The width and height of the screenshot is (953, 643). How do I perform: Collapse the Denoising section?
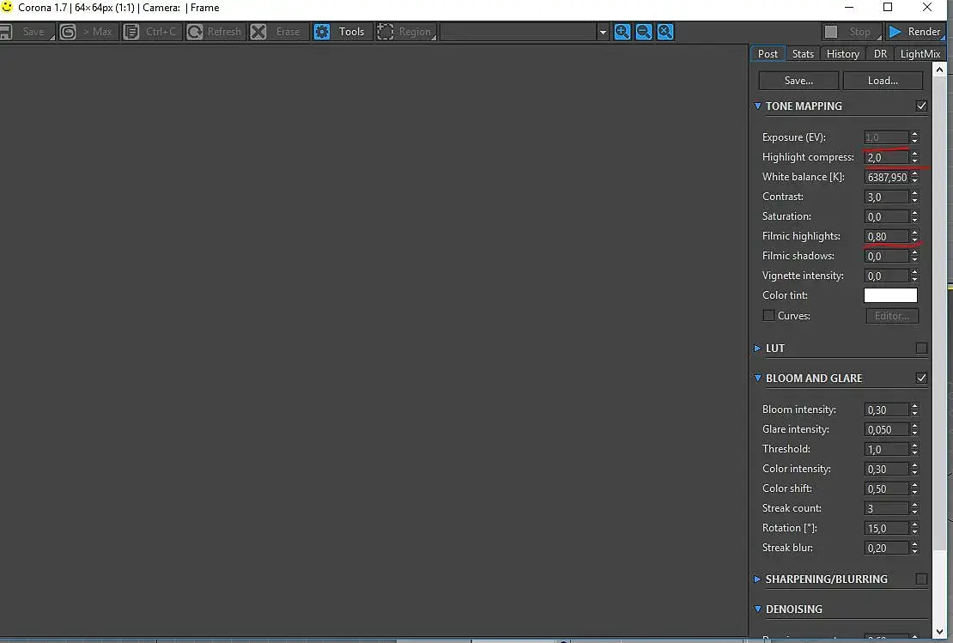click(x=757, y=609)
